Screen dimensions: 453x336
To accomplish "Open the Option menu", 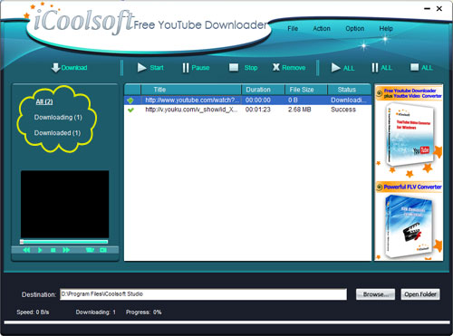I will pos(355,29).
